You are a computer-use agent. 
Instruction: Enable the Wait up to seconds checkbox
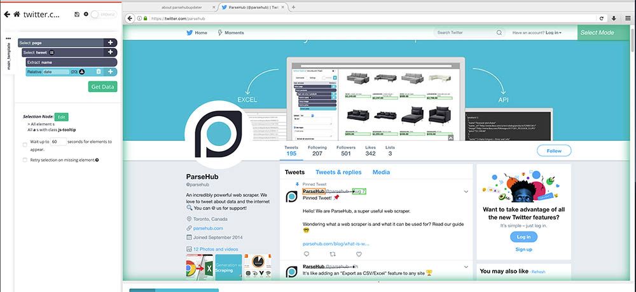point(25,145)
